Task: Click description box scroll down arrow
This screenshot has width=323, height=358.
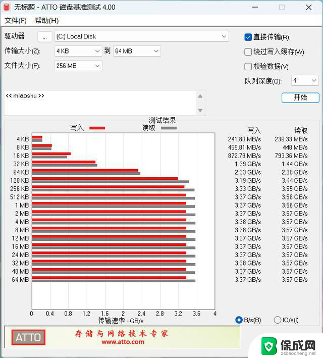Action: click(x=200, y=110)
